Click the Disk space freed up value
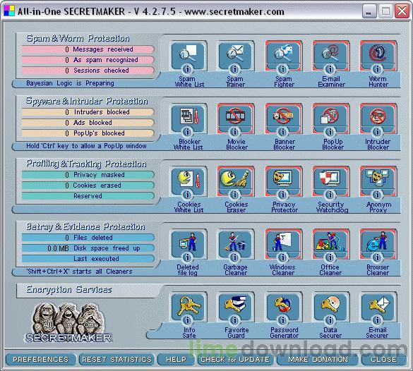 tap(88, 248)
